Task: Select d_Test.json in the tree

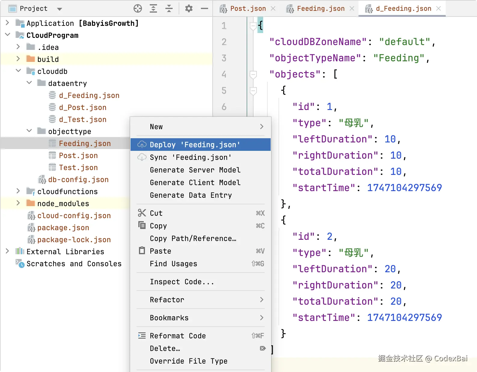Action: pyautogui.click(x=83, y=119)
